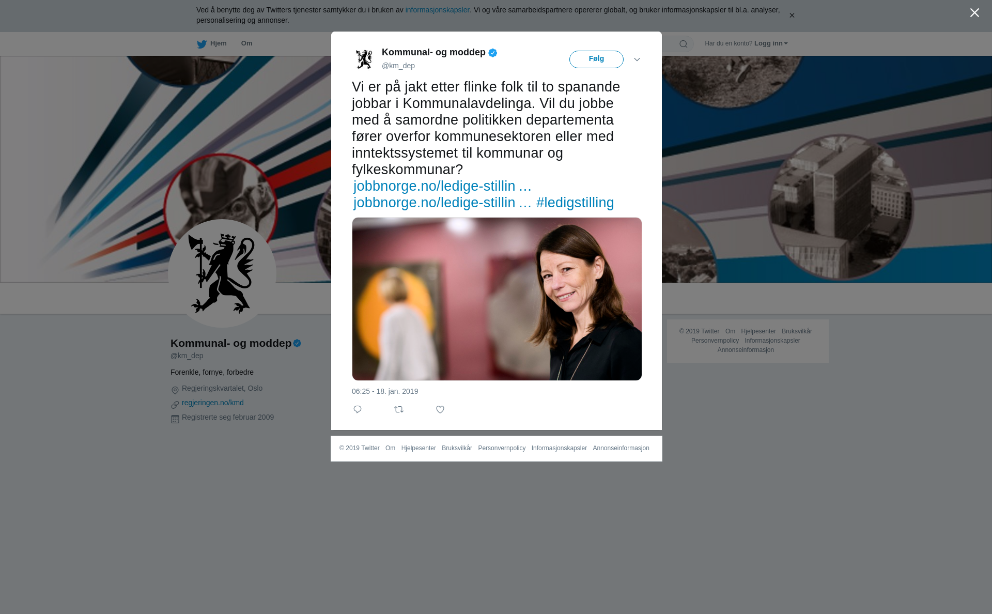Screen dimensions: 992x614
Task: Click the large lion profile picture
Action: coord(222,273)
